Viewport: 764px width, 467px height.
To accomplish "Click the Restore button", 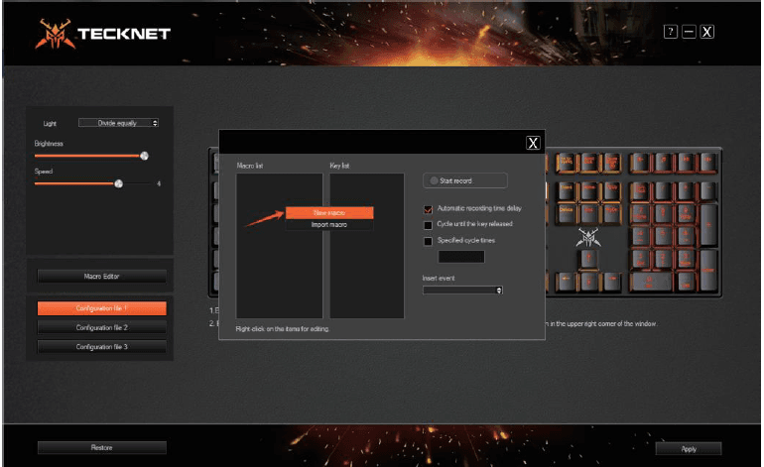I will [101, 448].
